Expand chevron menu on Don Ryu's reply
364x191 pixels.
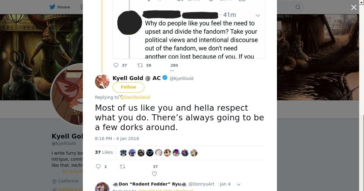239,184
